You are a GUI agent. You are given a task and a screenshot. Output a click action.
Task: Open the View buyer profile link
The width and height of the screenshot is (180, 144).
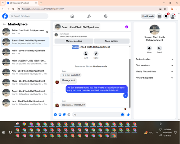[x=100, y=66]
